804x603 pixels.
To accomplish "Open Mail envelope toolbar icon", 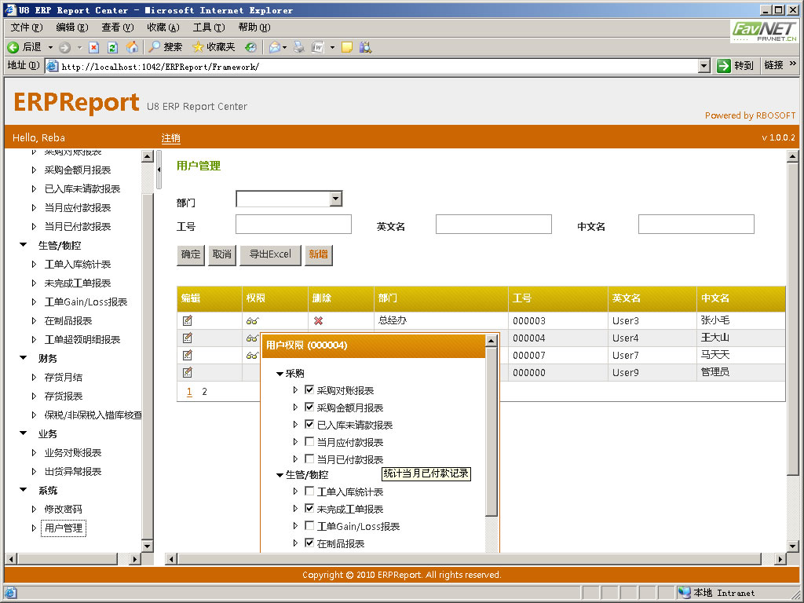I will point(275,47).
